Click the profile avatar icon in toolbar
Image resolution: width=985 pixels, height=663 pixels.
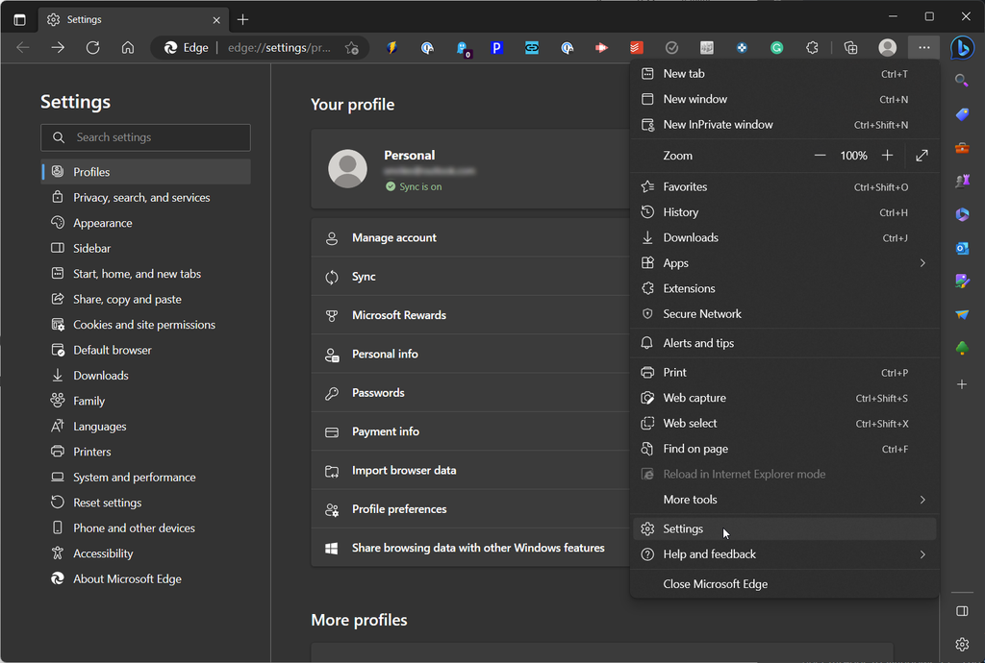coord(886,47)
